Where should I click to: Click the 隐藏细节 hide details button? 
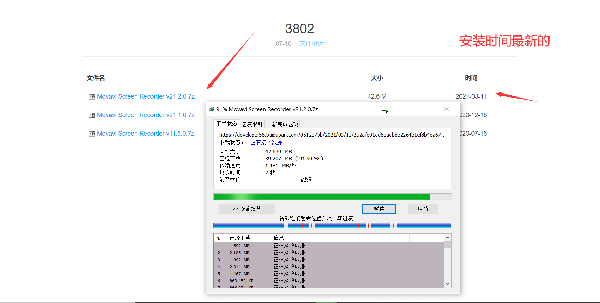coord(247,209)
